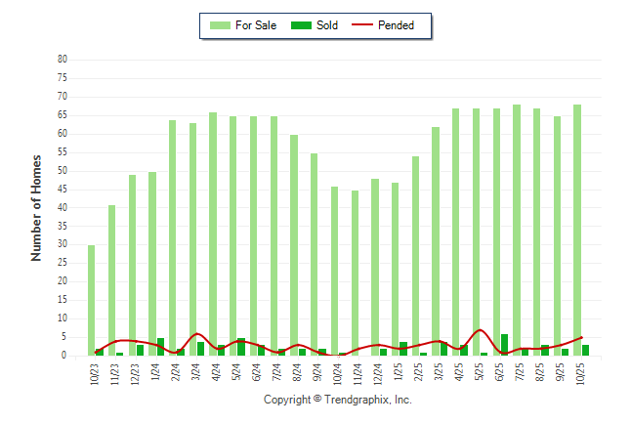Toggle the Pended legend label
This screenshot has width=631, height=424.
(x=396, y=25)
